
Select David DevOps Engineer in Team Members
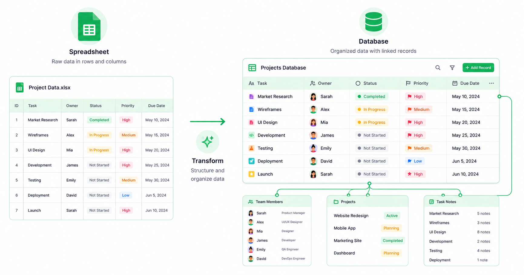point(277,259)
